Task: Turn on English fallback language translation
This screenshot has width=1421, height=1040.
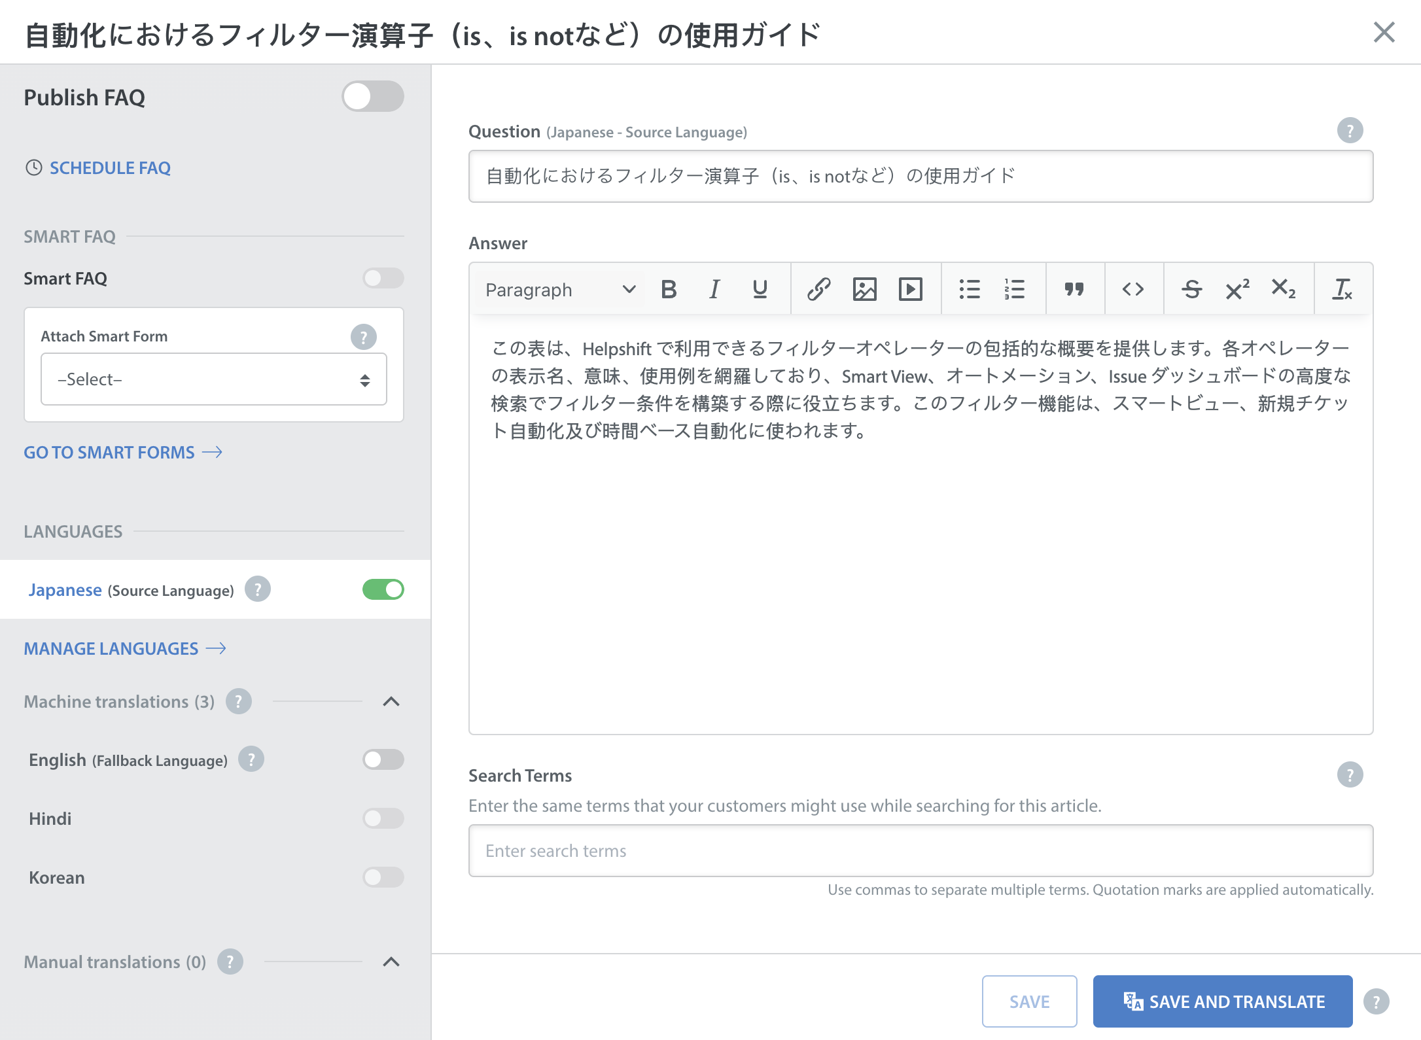Action: tap(383, 759)
